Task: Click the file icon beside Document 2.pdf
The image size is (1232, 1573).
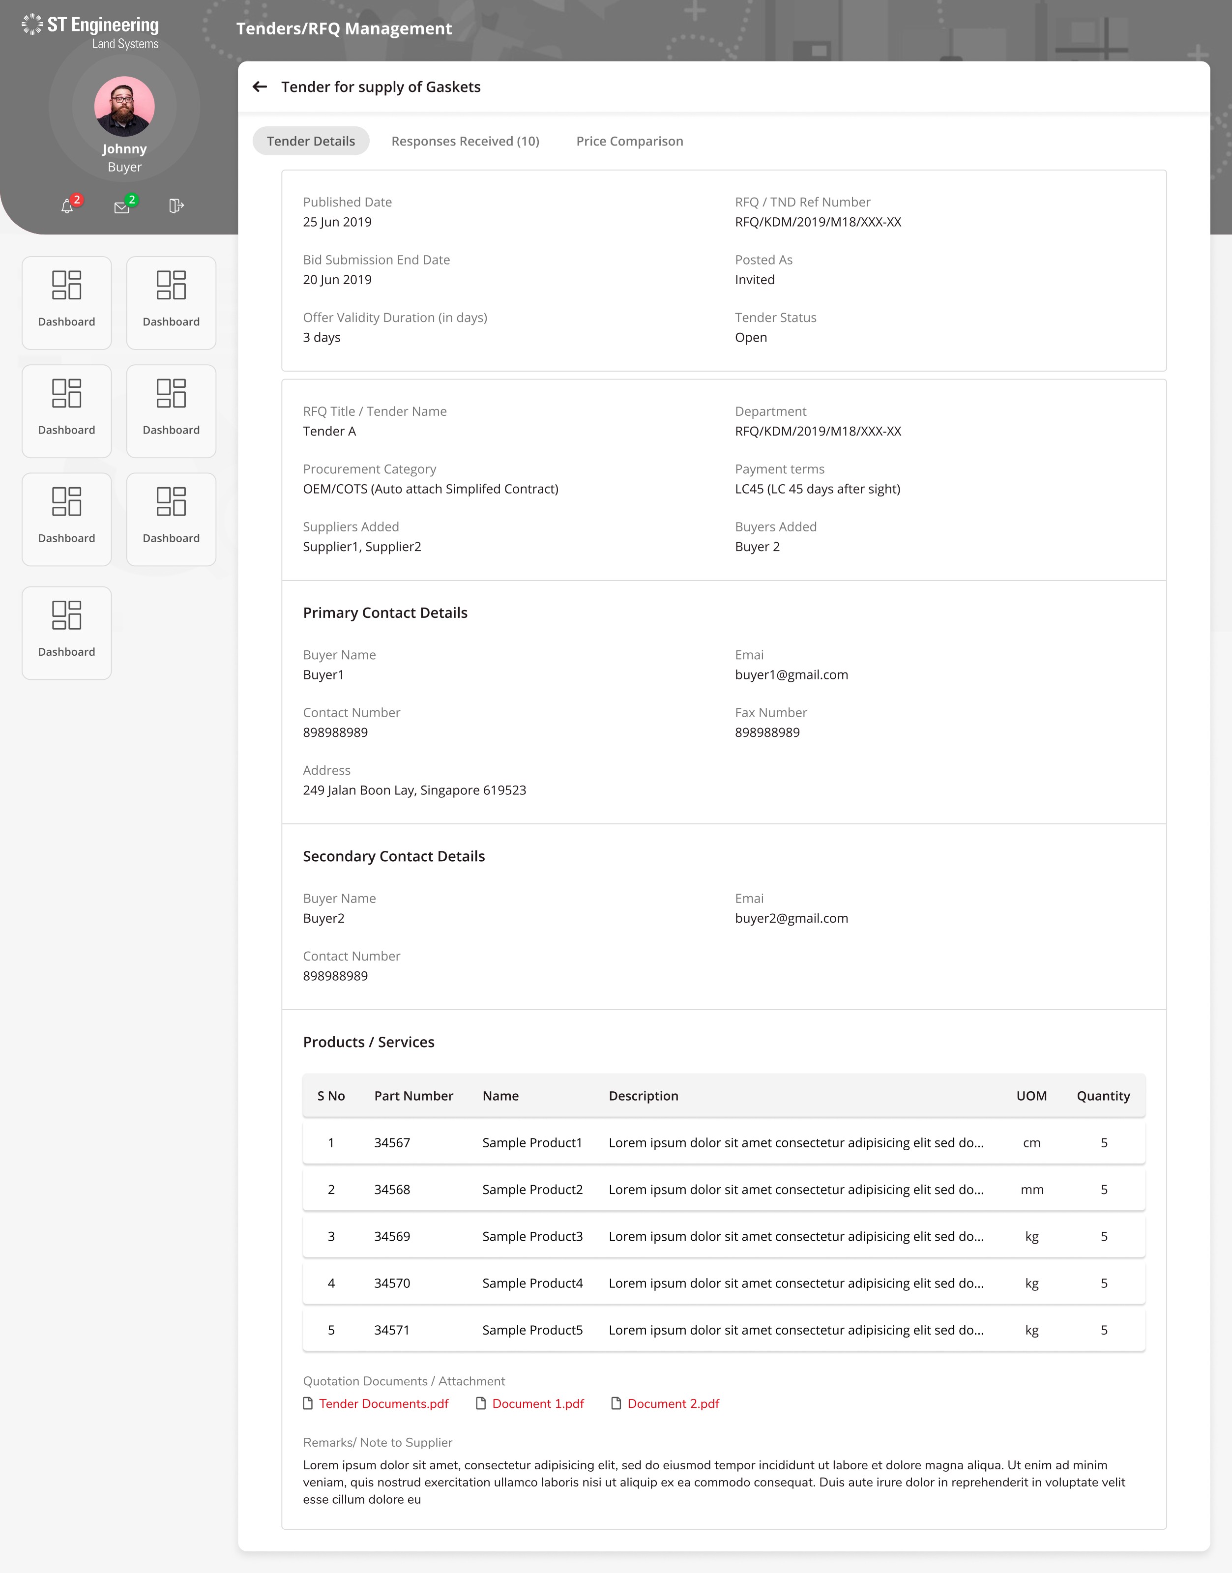Action: (616, 1403)
